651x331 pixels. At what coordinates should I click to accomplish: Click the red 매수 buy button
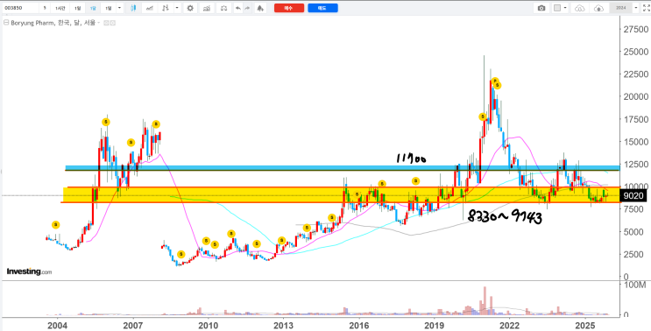[289, 8]
